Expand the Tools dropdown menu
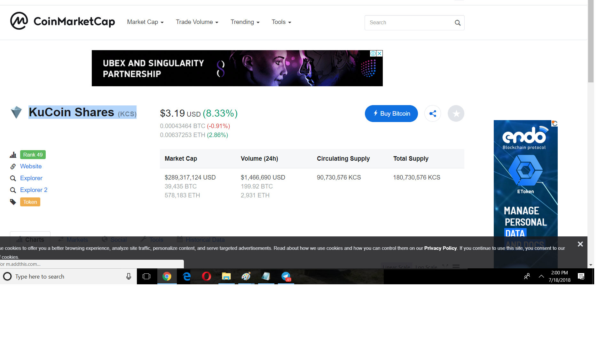The width and height of the screenshot is (614, 345). 281,22
